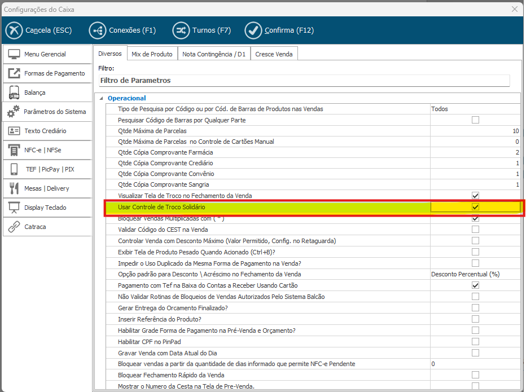Open Menu Gerencial monitor icon
Viewport: 526px width, 392px height.
(14, 54)
